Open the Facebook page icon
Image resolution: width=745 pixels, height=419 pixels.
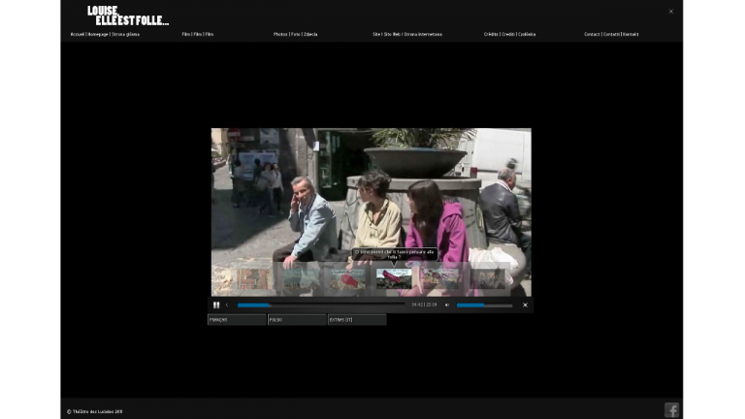coord(671,410)
